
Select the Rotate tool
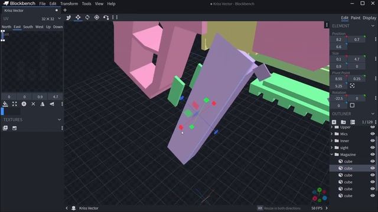click(x=87, y=17)
